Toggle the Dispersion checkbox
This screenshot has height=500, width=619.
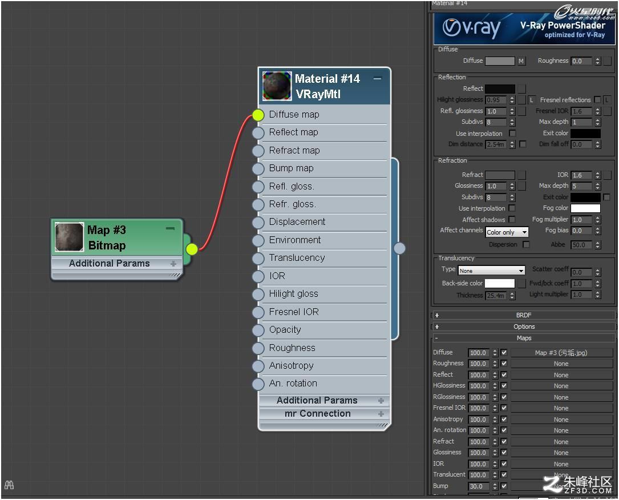(x=526, y=244)
